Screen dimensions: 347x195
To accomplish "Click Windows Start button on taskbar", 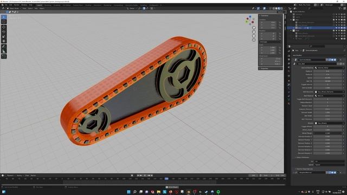I will pos(128,192).
